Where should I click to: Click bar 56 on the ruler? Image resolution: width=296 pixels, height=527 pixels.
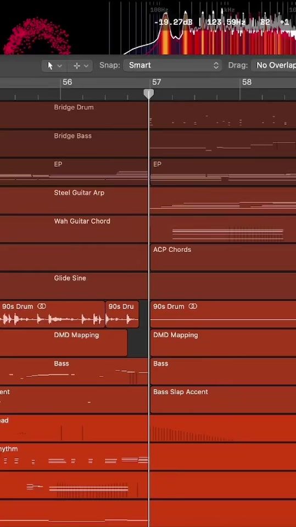click(x=67, y=82)
